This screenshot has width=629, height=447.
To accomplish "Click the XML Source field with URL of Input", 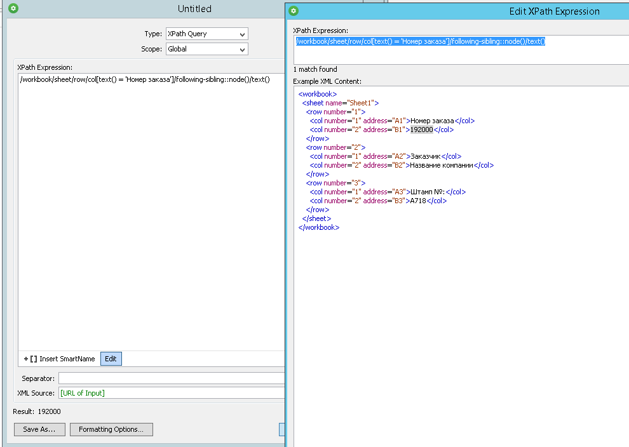I will pyautogui.click(x=172, y=393).
